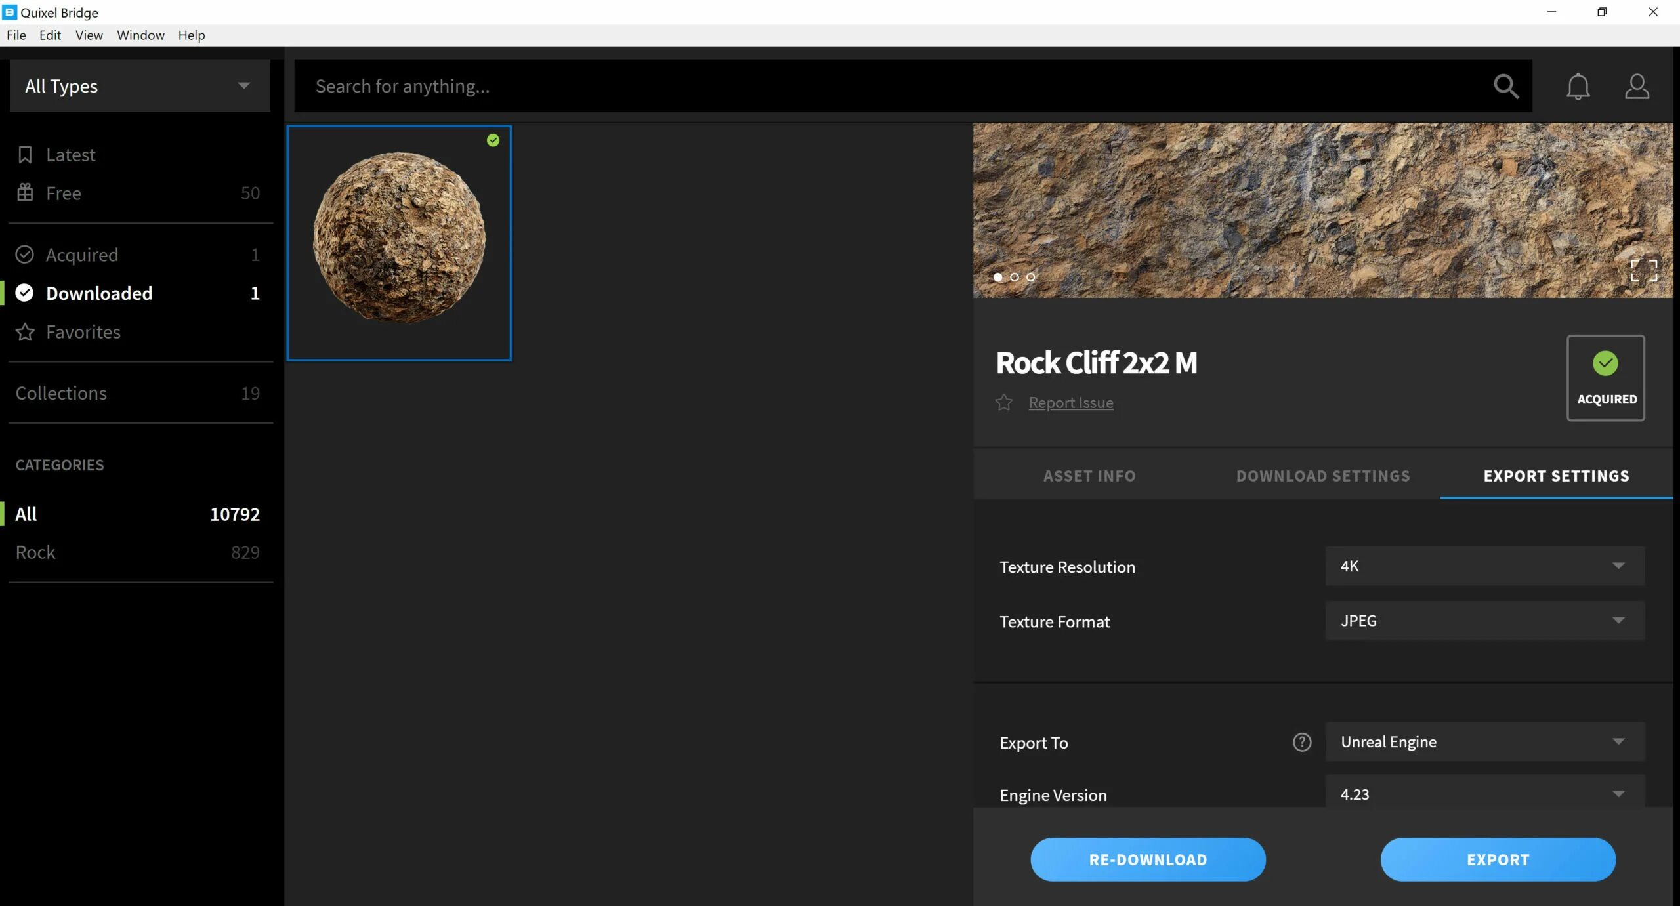Open the All Types dropdown
The height and width of the screenshot is (906, 1680).
[140, 86]
